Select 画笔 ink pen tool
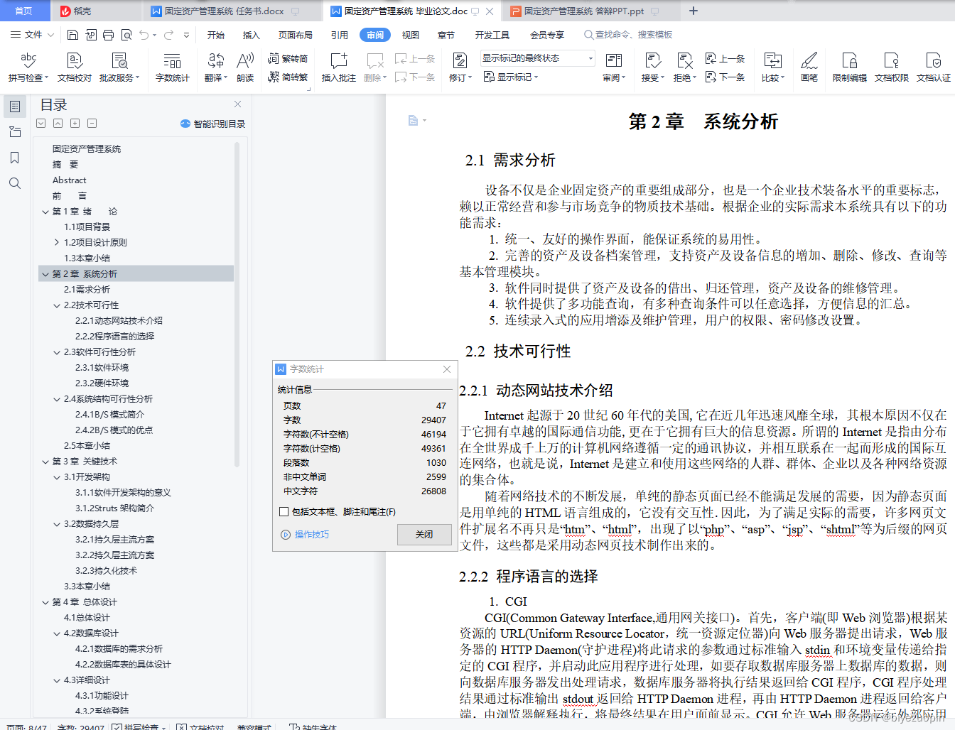This screenshot has height=730, width=955. [x=809, y=67]
